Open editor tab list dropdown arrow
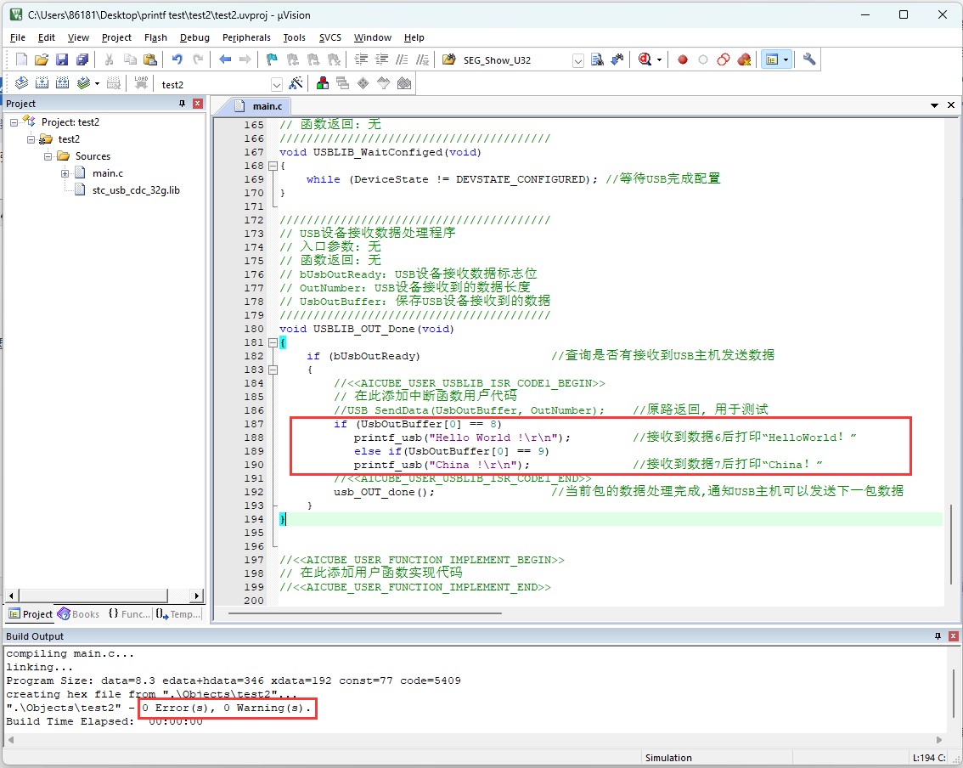This screenshot has width=963, height=768. (934, 105)
